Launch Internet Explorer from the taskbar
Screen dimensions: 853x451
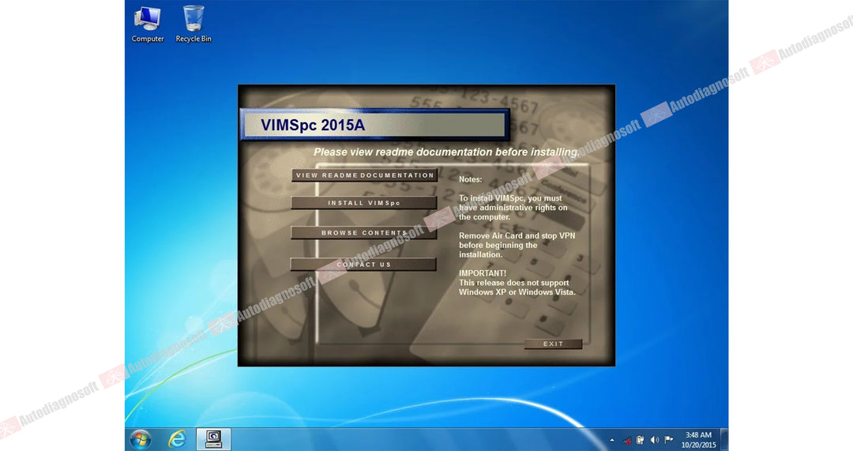[x=178, y=439]
